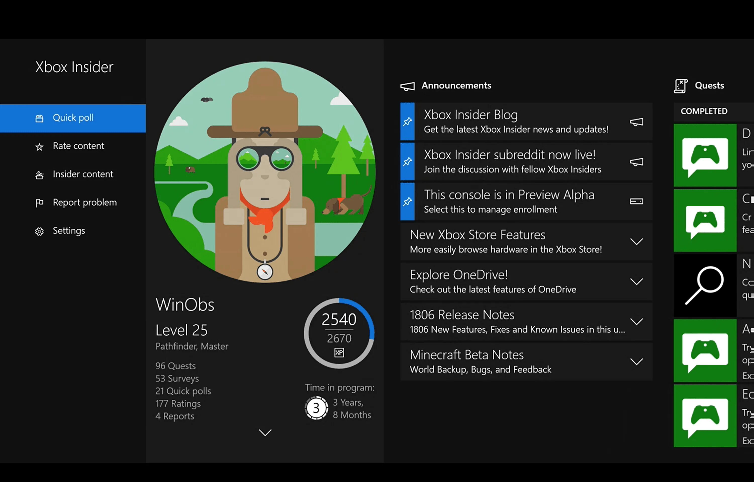Select Rate content in sidebar menu

pyautogui.click(x=78, y=146)
